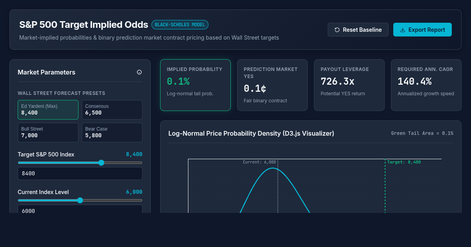Viewport: 471px width, 247px height.
Task: Click the blue 6,000 current level readout
Action: click(134, 192)
